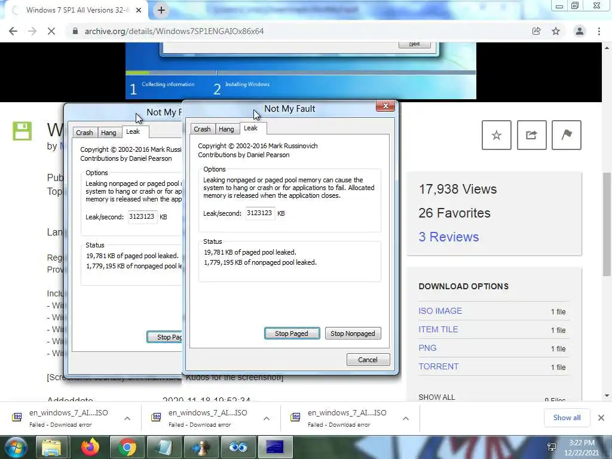This screenshot has height=459, width=612.
Task: Click the Windows 7 install screenshot thumbnail
Action: (x=301, y=71)
